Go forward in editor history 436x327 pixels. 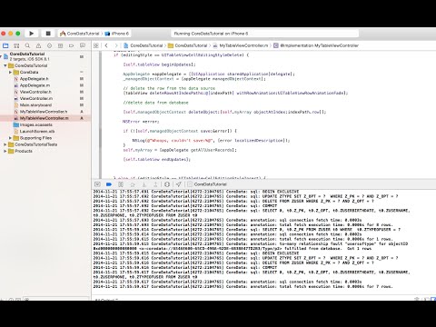116,45
